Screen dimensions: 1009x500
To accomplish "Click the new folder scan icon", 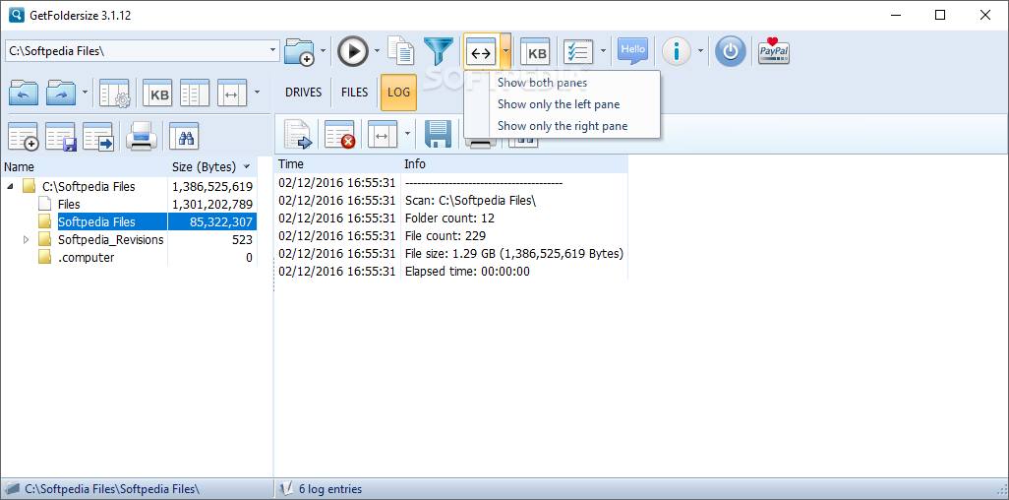I will tap(299, 51).
